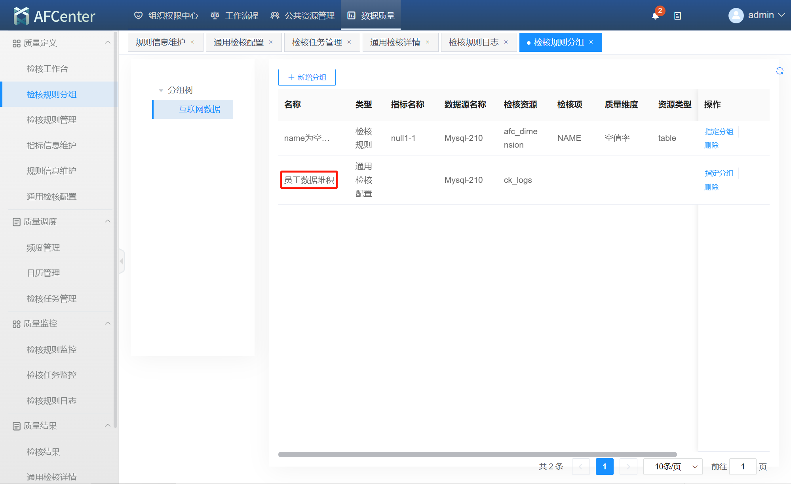This screenshot has width=791, height=484.
Task: Open the document icon beside notifications
Action: coord(677,16)
